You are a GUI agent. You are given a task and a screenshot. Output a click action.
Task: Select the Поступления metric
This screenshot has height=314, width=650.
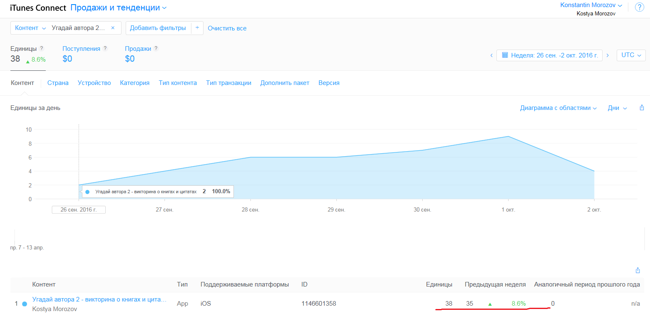point(82,49)
